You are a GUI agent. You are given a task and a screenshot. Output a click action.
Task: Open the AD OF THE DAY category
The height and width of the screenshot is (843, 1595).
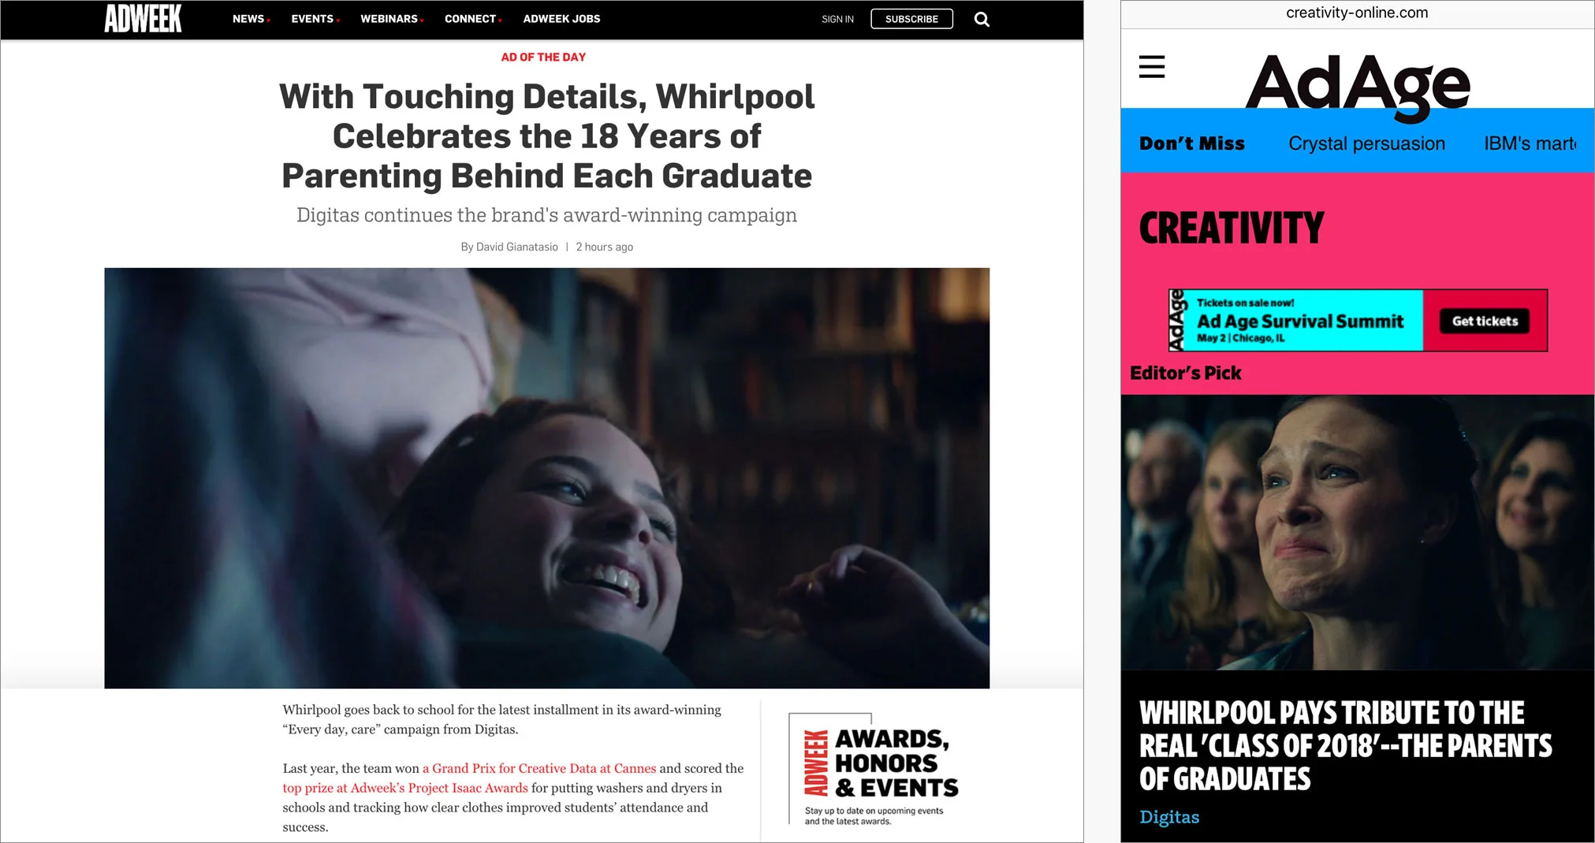[x=543, y=57]
